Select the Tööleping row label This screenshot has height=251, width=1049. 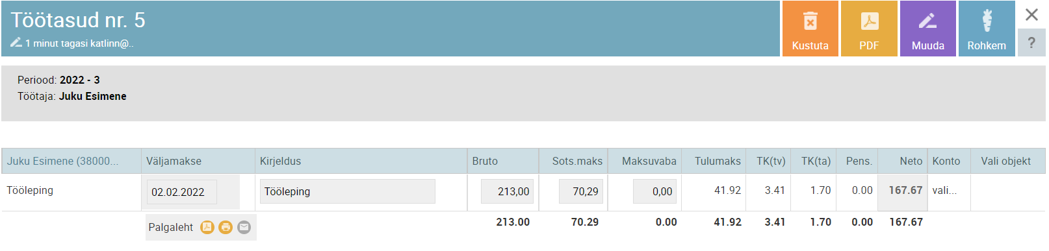point(30,190)
